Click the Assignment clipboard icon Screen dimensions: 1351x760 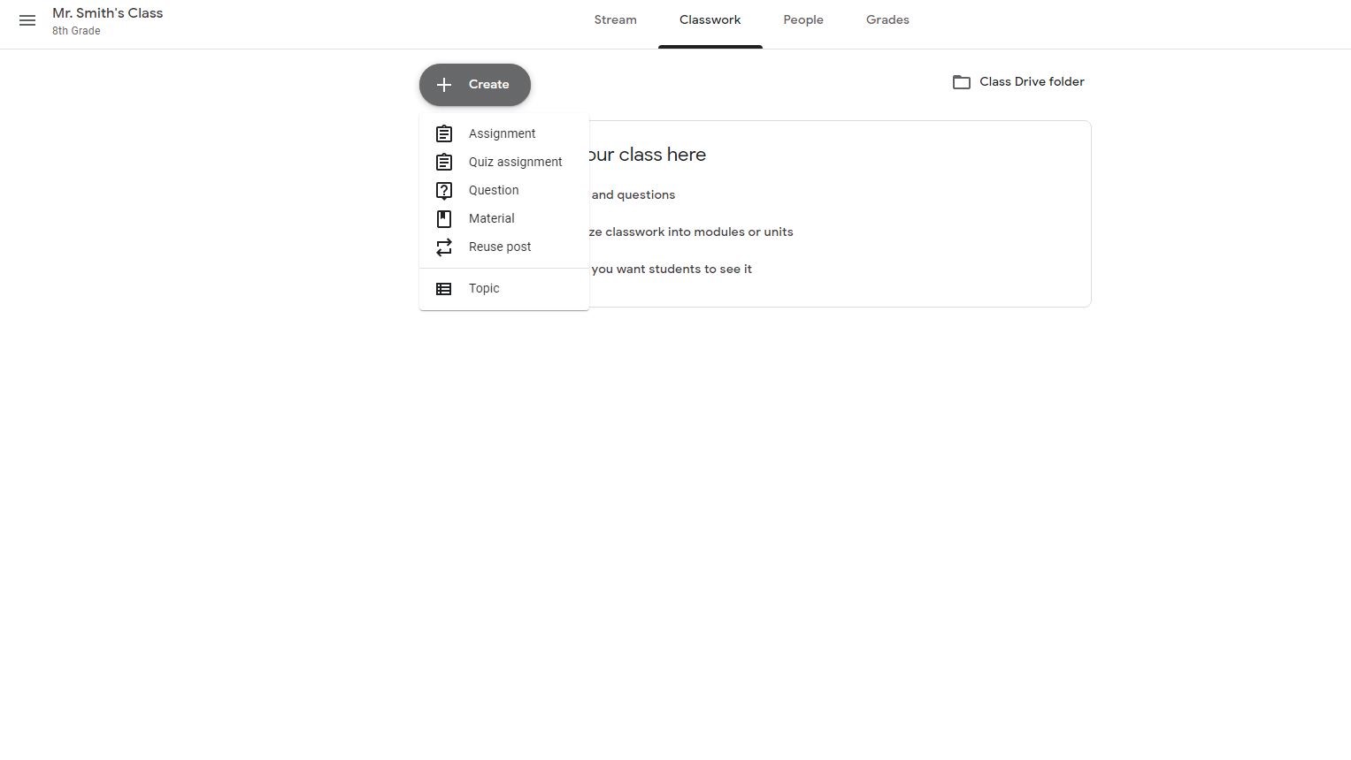pyautogui.click(x=443, y=133)
